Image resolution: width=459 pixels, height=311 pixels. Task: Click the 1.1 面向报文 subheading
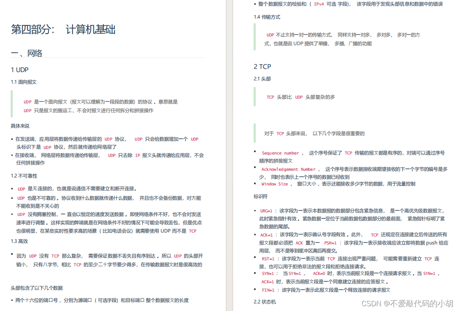[24, 82]
